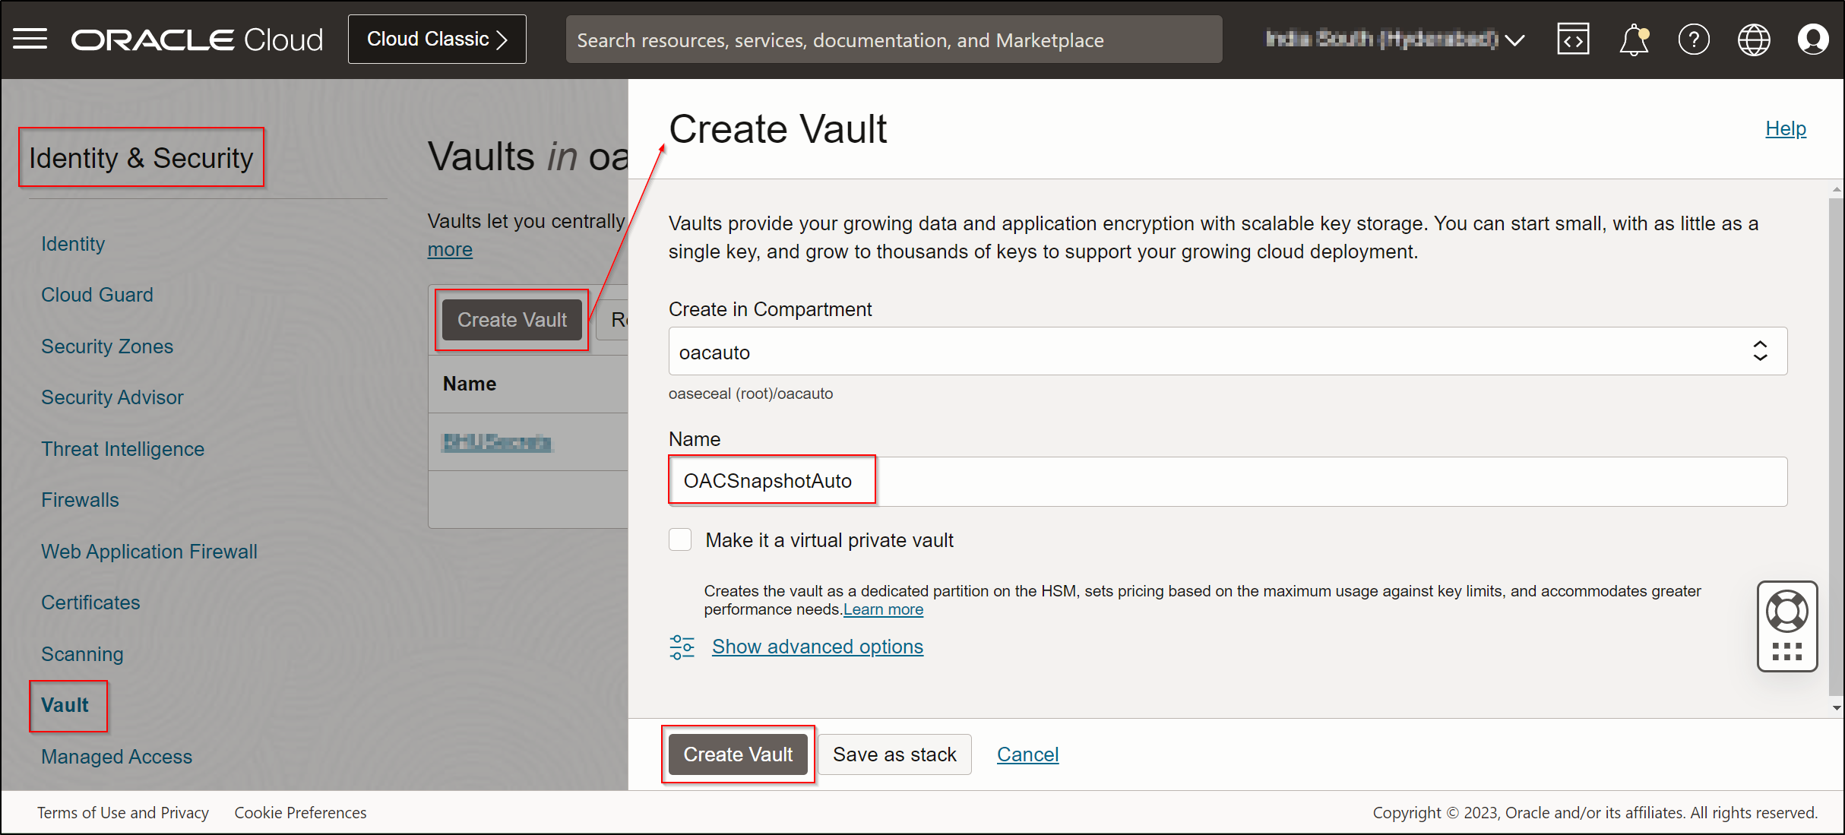1845x835 pixels.
Task: Click Save as stack button
Action: click(894, 754)
